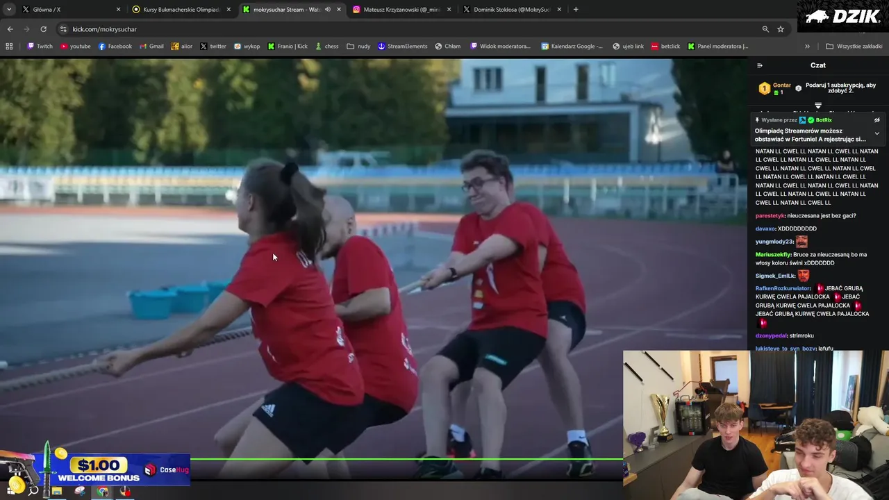Open the nudy bookmarks folder

[358, 47]
